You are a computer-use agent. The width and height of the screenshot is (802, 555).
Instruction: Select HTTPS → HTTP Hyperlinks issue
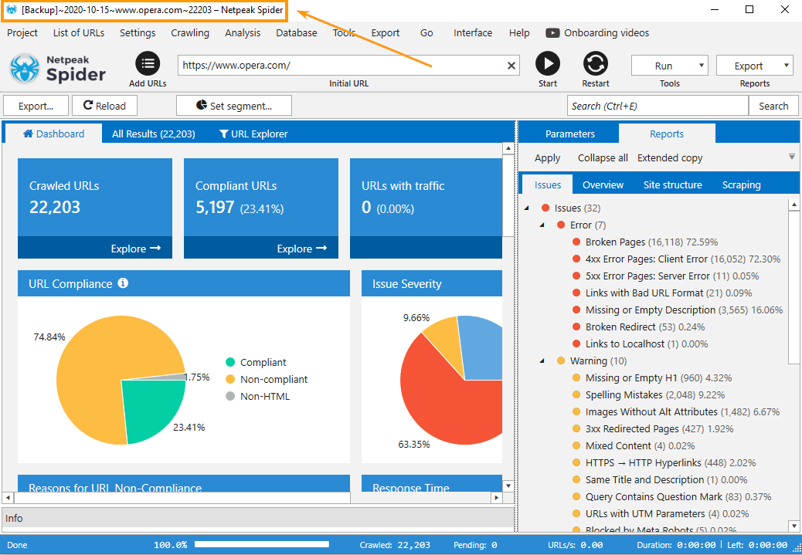tap(671, 463)
